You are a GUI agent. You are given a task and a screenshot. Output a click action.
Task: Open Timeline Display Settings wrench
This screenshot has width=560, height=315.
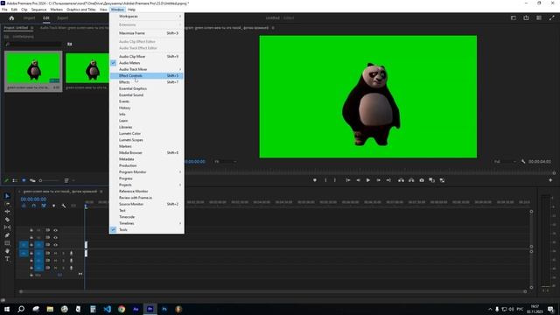[x=64, y=206]
